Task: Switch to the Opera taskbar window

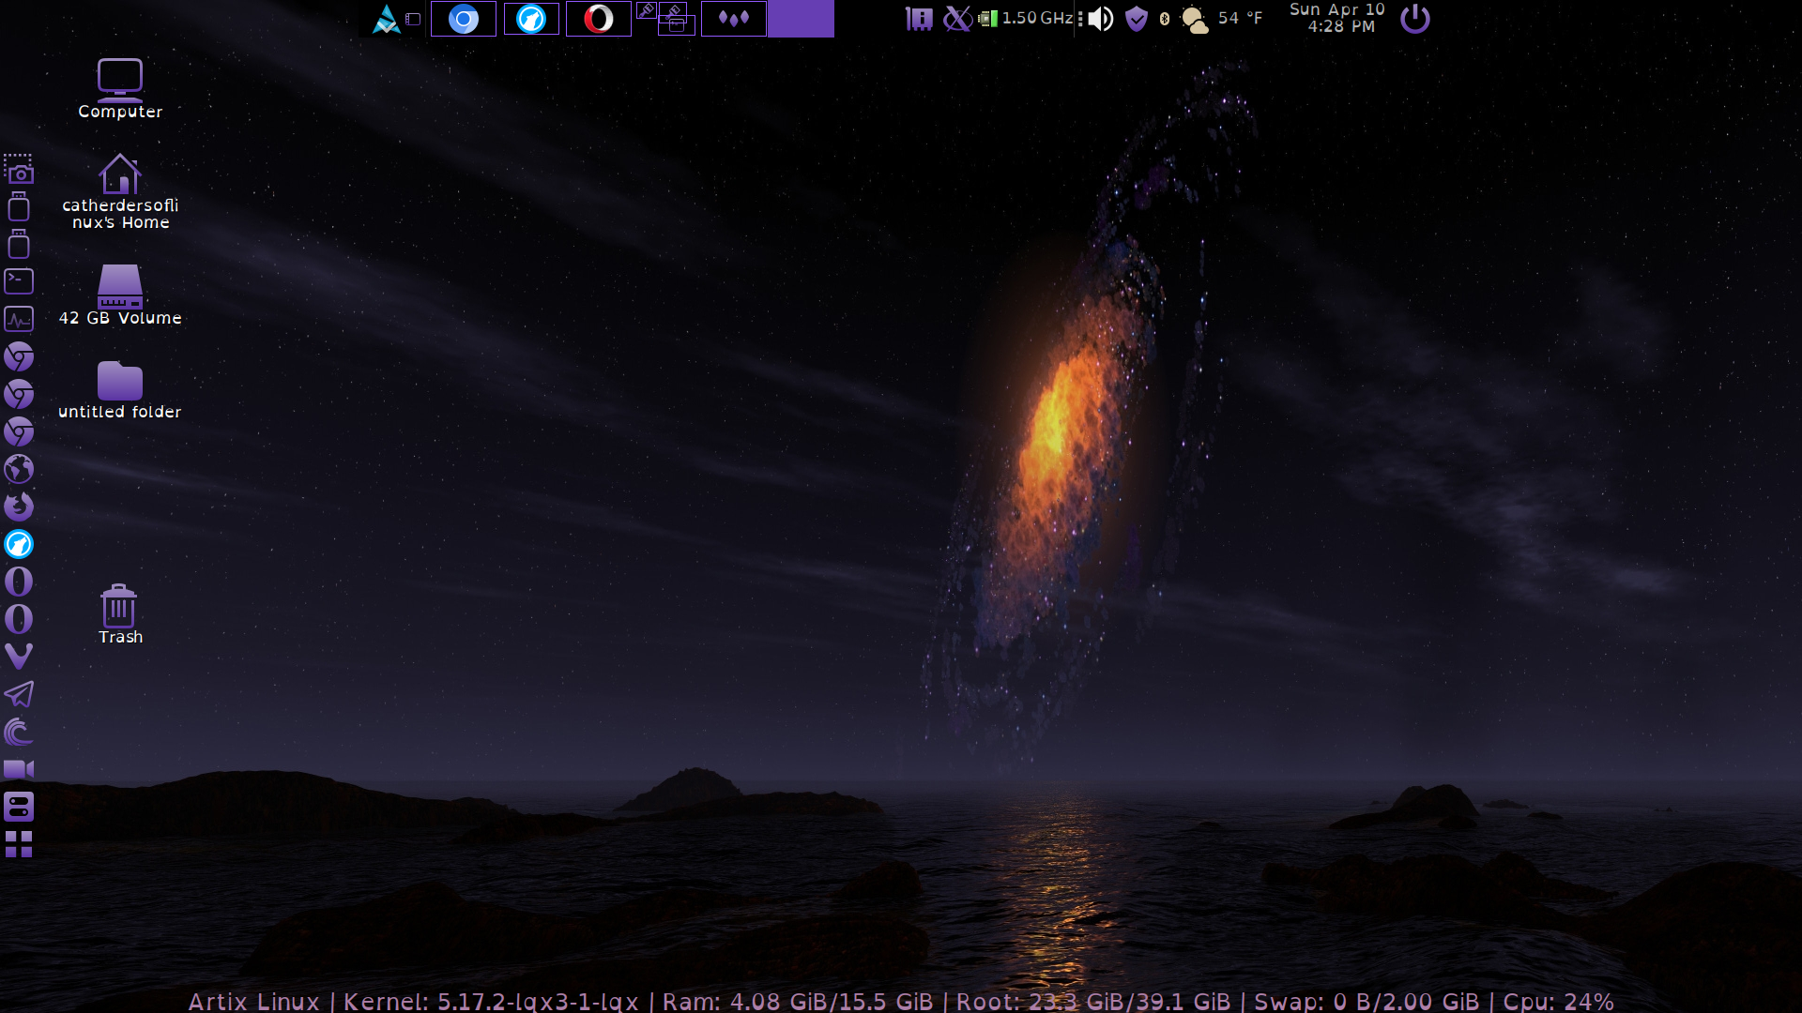Action: pyautogui.click(x=599, y=19)
